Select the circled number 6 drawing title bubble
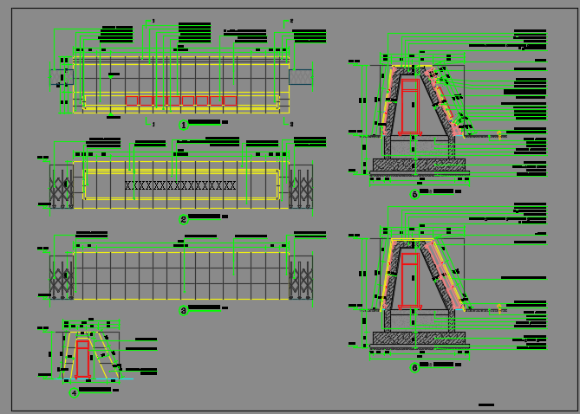Screen dimensions: 580x414 (x=414, y=367)
